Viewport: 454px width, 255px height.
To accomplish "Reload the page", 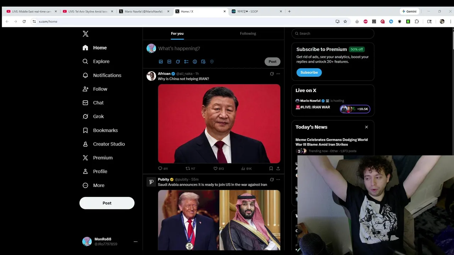I will [x=24, y=22].
